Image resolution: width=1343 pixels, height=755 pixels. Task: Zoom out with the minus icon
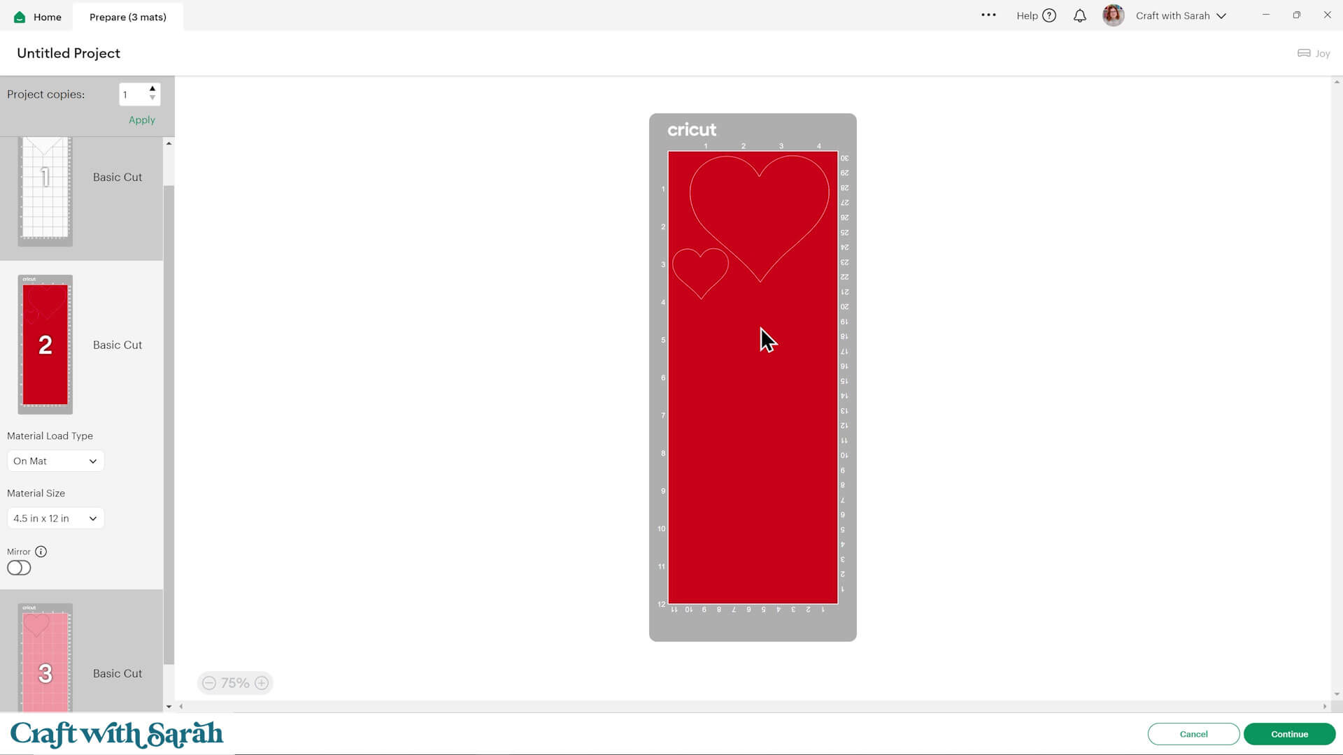tap(209, 683)
